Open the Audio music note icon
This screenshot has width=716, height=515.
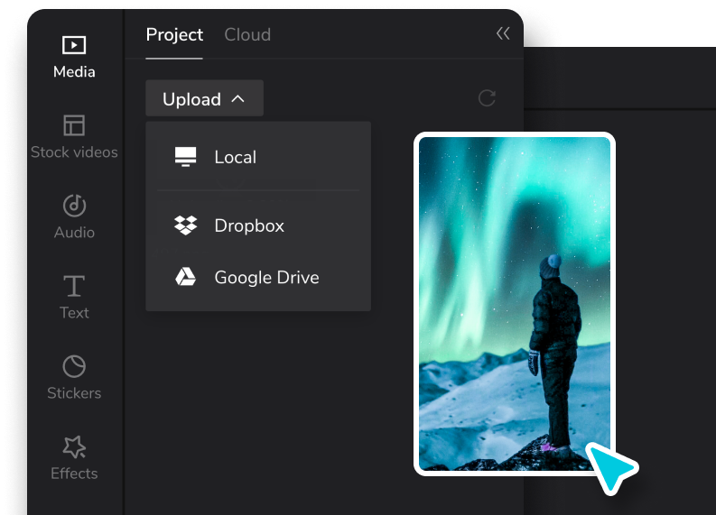[x=74, y=206]
